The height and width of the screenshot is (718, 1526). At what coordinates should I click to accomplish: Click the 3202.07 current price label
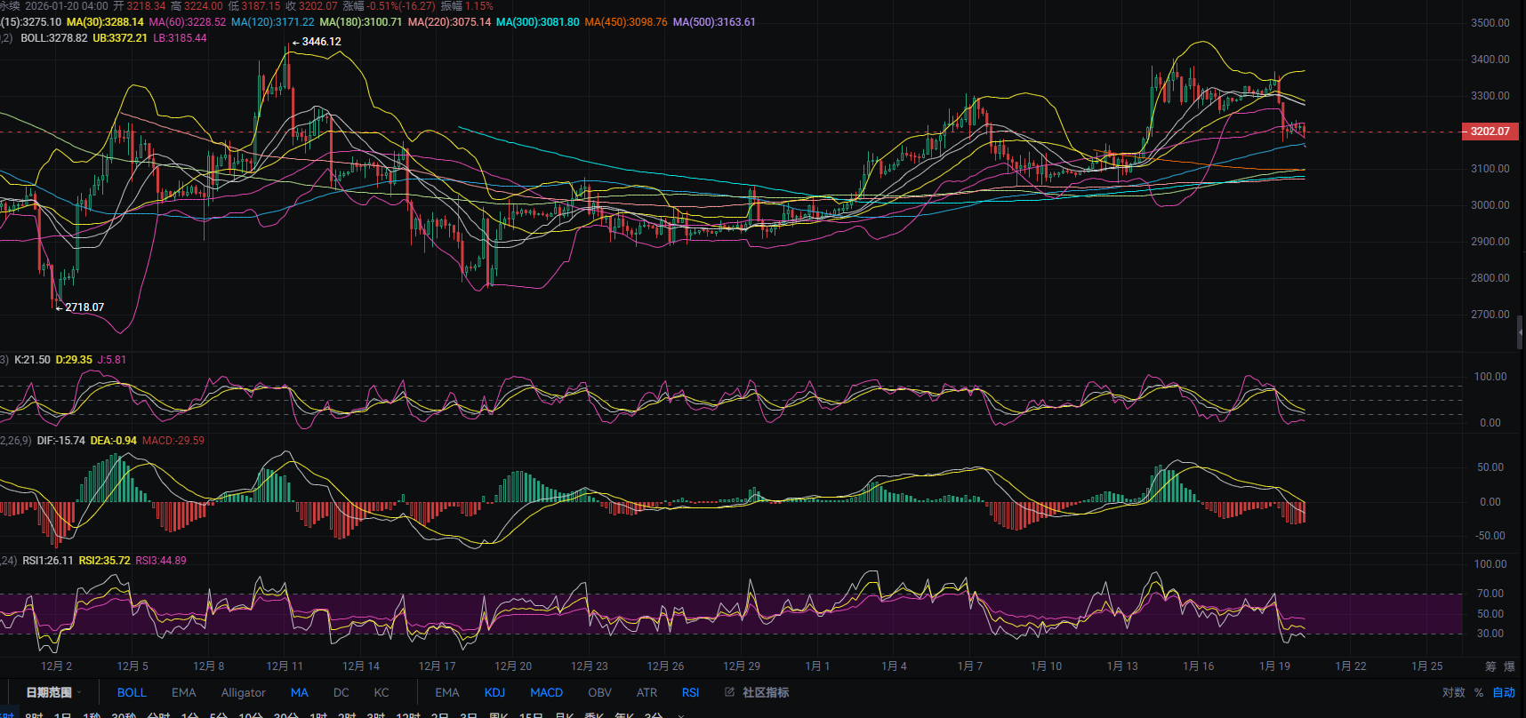[1490, 132]
